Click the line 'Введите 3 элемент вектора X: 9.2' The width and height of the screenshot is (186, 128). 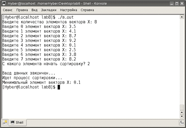tap(39, 41)
